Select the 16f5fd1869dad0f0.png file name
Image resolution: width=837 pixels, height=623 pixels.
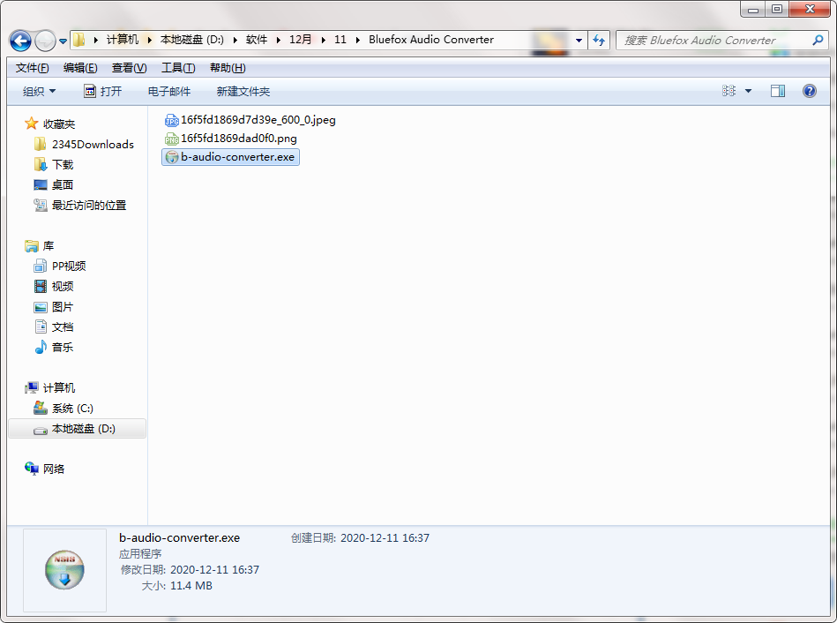point(239,139)
